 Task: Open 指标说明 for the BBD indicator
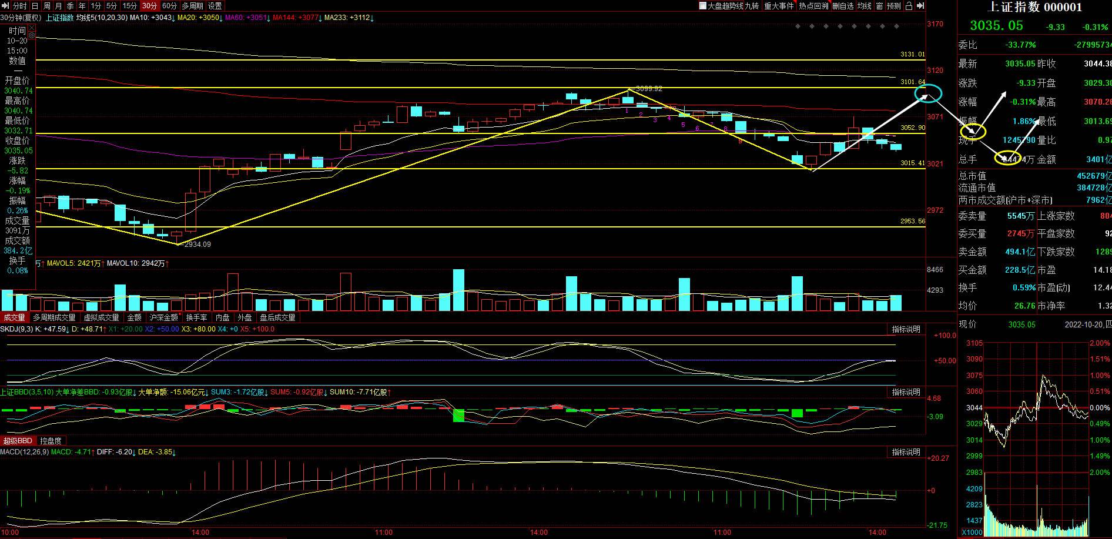[906, 392]
